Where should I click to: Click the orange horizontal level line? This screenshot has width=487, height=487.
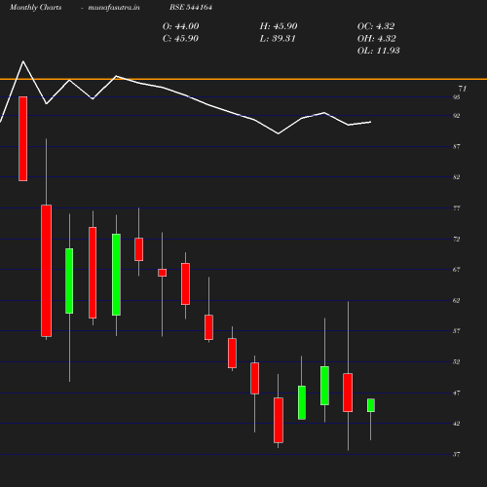[243, 79]
